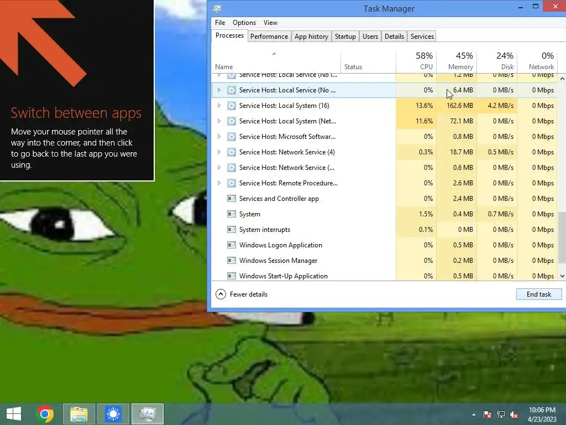Screen dimensions: 566x425
Task: Expand Service Host: Local System (Net...
Action: [219, 121]
